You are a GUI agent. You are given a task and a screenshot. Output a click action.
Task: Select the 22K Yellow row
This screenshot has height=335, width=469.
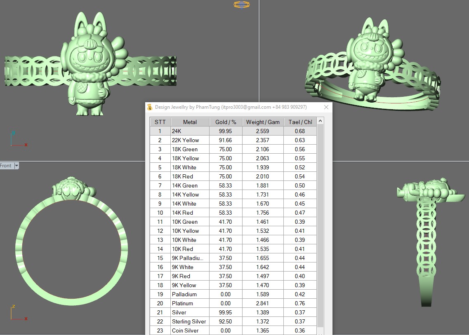point(233,140)
